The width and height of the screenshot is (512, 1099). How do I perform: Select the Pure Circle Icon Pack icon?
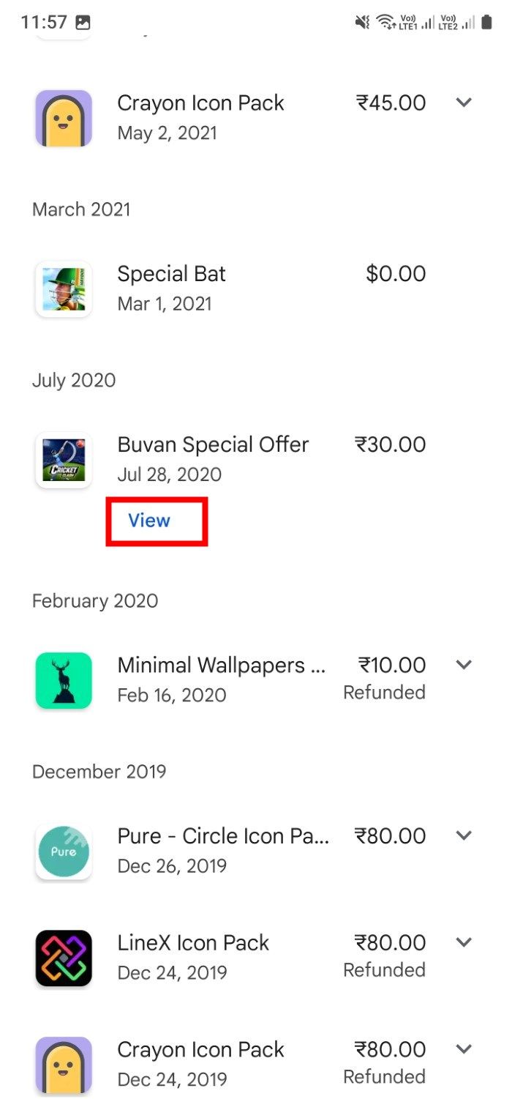point(64,851)
